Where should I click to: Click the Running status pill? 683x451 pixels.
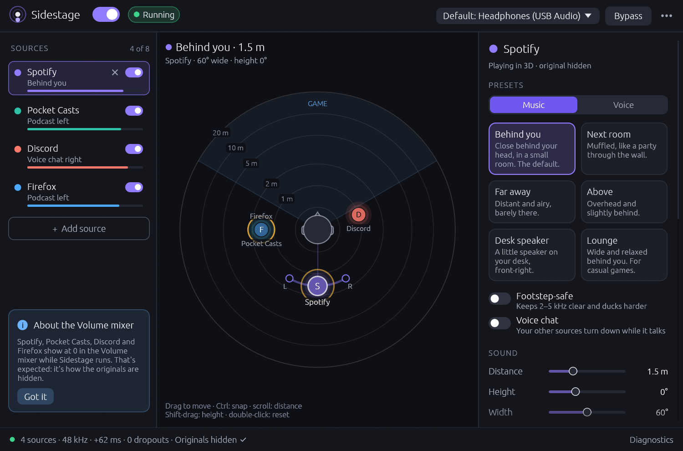tap(154, 15)
